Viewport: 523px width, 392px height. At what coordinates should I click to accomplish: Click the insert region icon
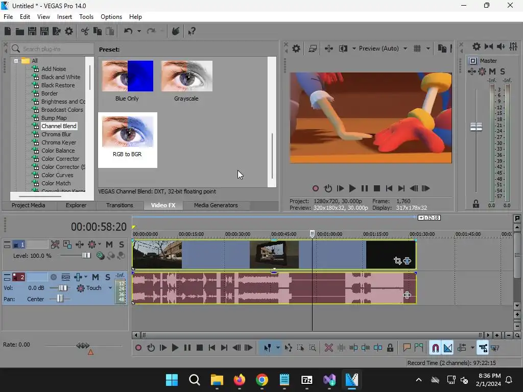tap(419, 348)
